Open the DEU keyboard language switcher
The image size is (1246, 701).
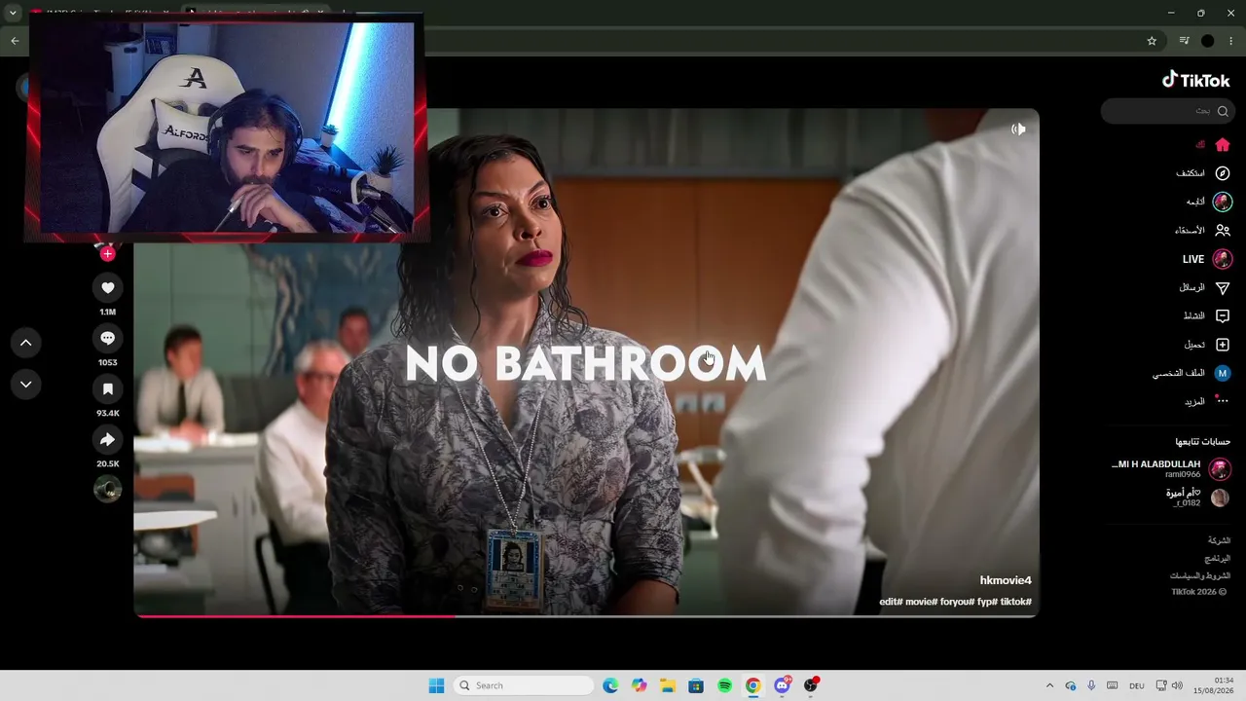1136,685
